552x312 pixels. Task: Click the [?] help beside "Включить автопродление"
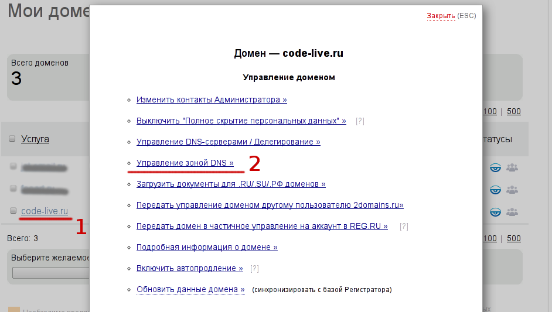[254, 269]
